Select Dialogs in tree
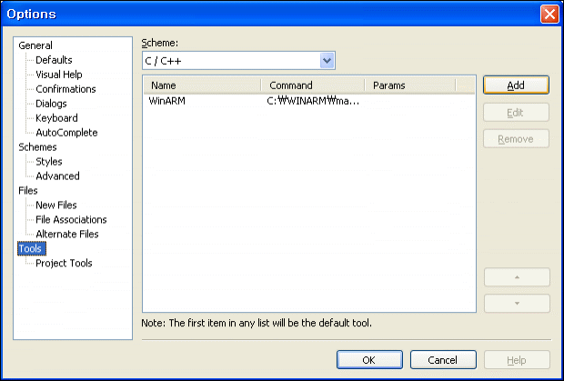Screen dimensions: 564x381 (51, 104)
